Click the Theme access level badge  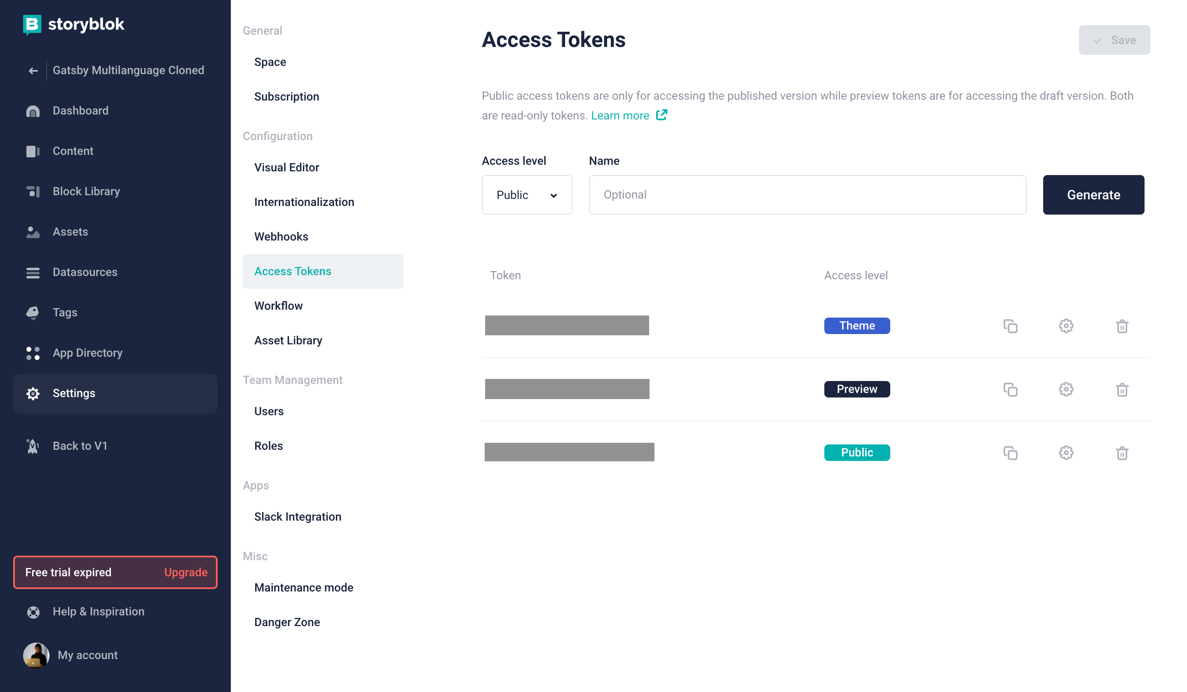(x=857, y=326)
